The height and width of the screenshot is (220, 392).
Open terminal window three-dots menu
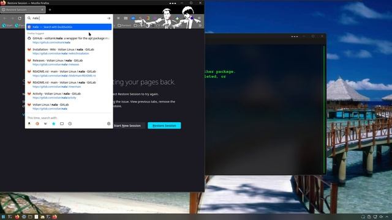coord(295,37)
